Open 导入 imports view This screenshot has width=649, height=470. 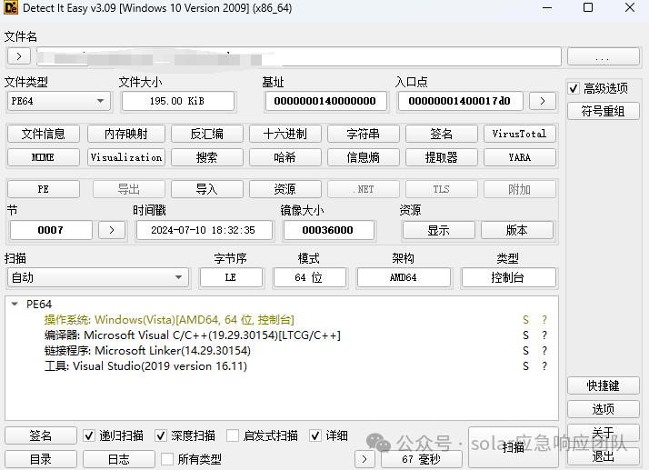[x=207, y=189]
